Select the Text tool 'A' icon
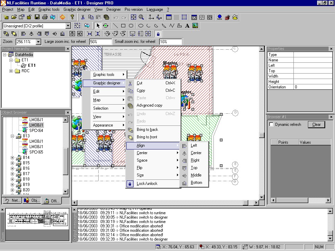 pos(187,26)
